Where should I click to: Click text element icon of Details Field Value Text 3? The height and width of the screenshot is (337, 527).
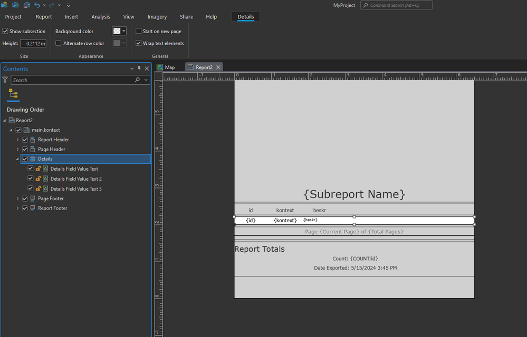click(45, 189)
